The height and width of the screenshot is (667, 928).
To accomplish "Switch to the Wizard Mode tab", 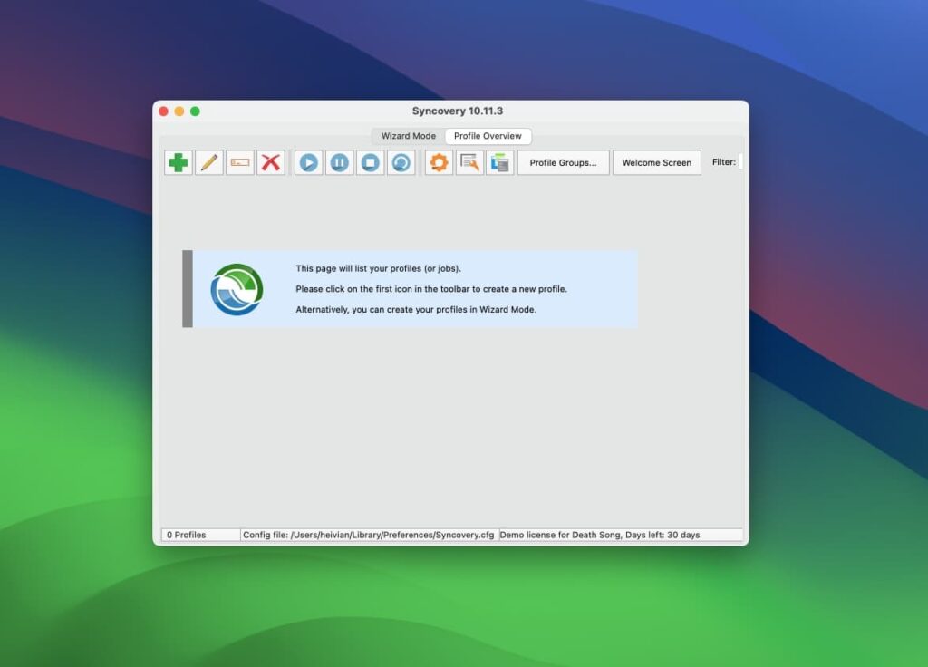I will [407, 136].
